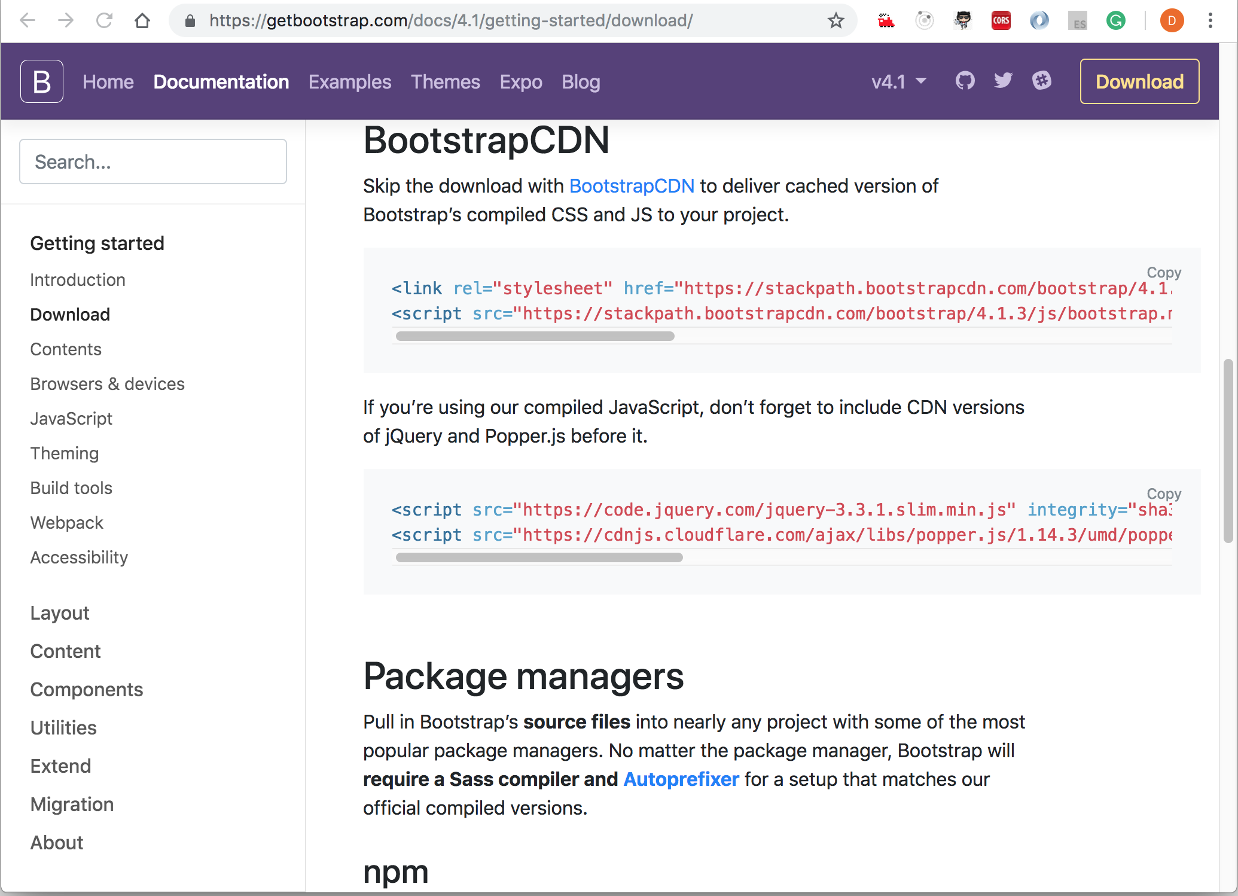This screenshot has height=896, width=1238.
Task: Follow the BootstrapCDN link
Action: [x=632, y=186]
